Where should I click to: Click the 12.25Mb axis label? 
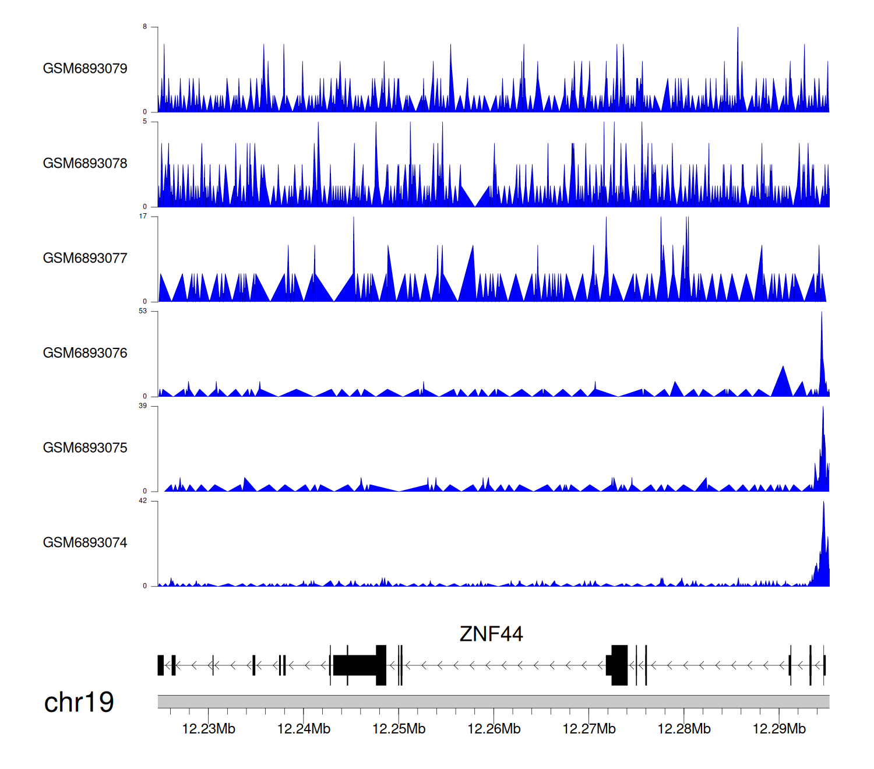click(399, 729)
